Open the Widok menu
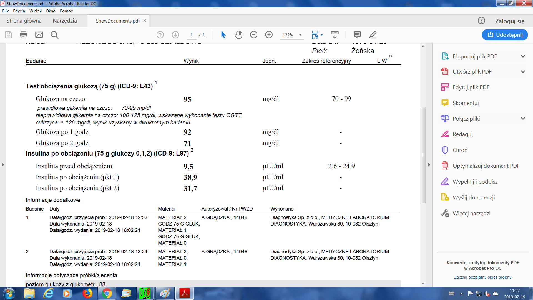This screenshot has height=300, width=533. pyautogui.click(x=35, y=11)
